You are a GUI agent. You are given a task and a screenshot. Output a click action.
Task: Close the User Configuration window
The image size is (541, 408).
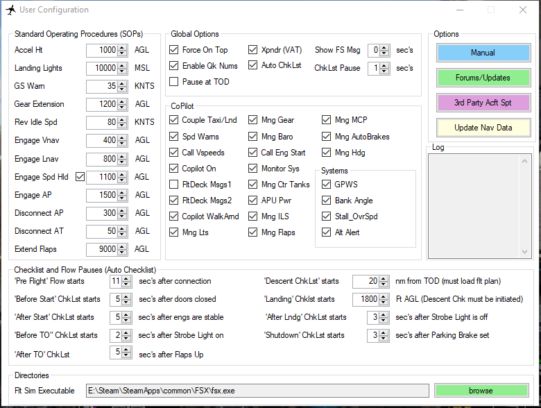523,10
